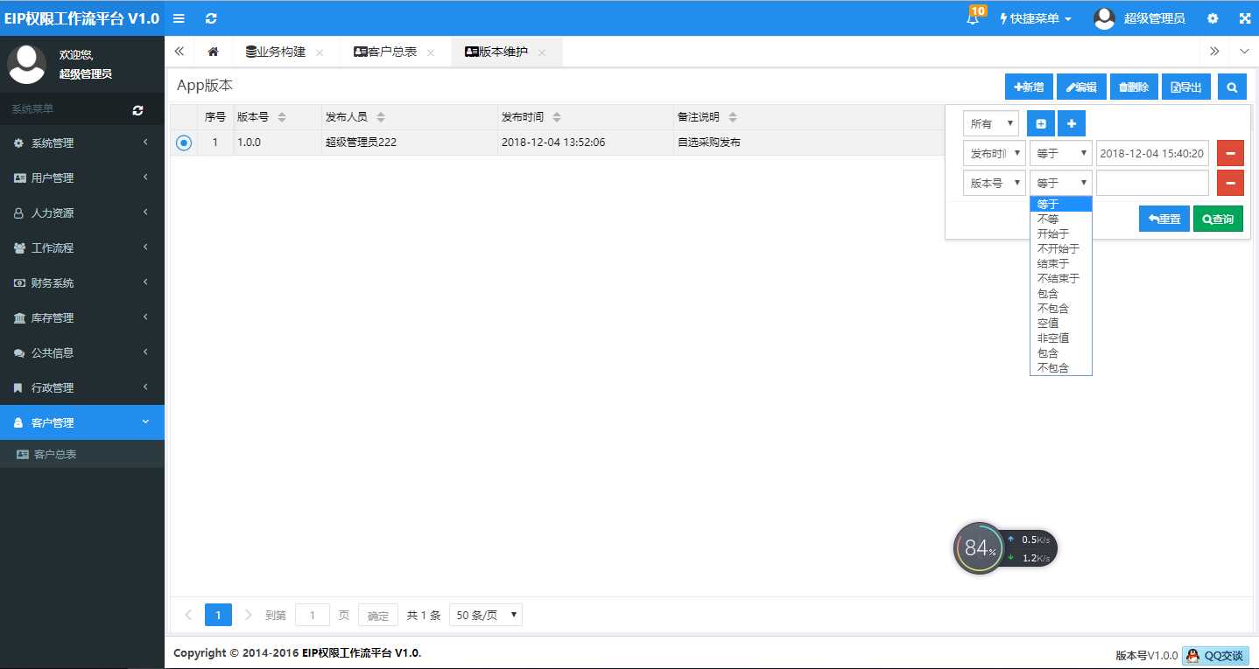Click the blue plus icon to add filter condition
1259x669 pixels.
[x=1071, y=123]
